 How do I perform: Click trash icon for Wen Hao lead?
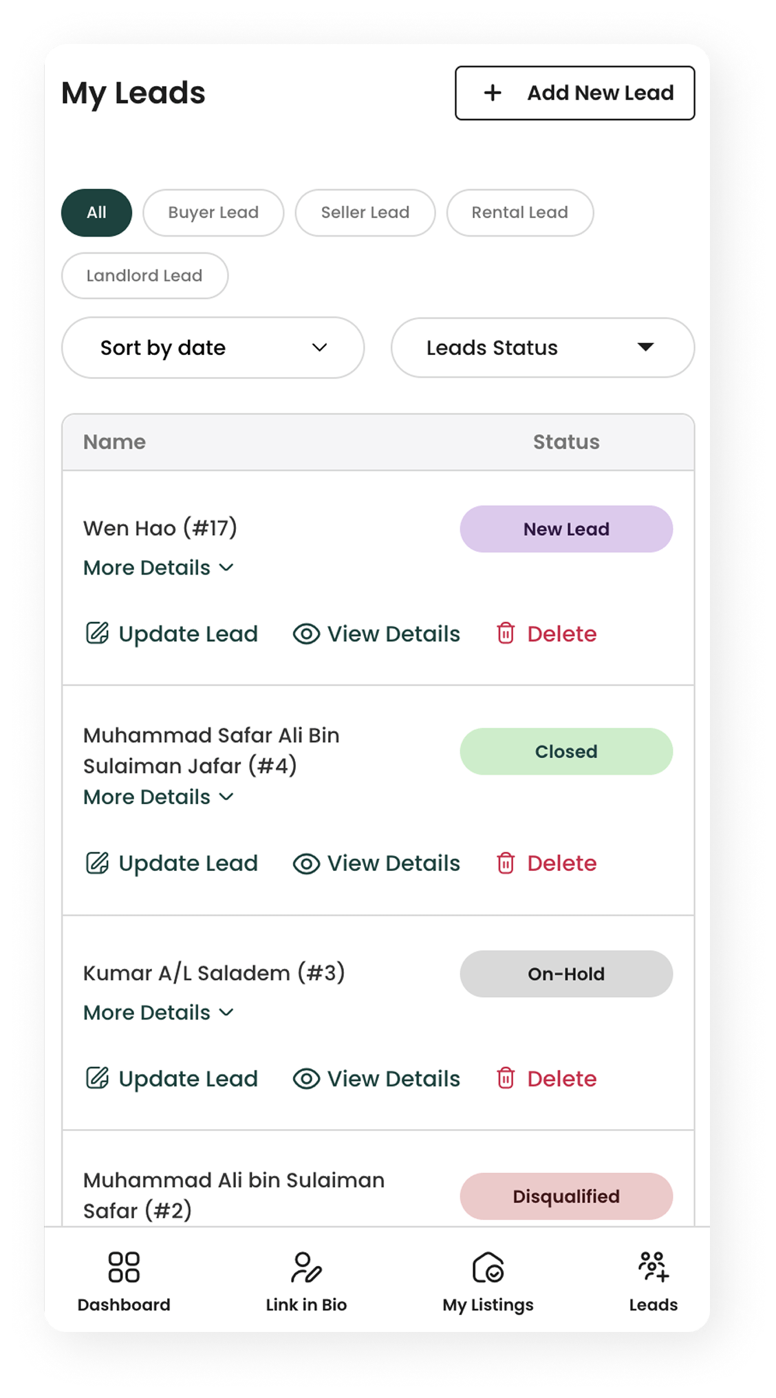click(x=506, y=632)
